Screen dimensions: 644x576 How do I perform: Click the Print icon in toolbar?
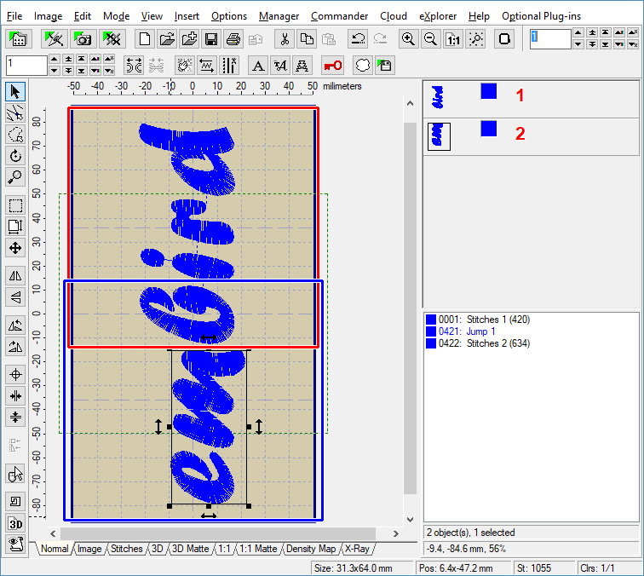click(233, 39)
